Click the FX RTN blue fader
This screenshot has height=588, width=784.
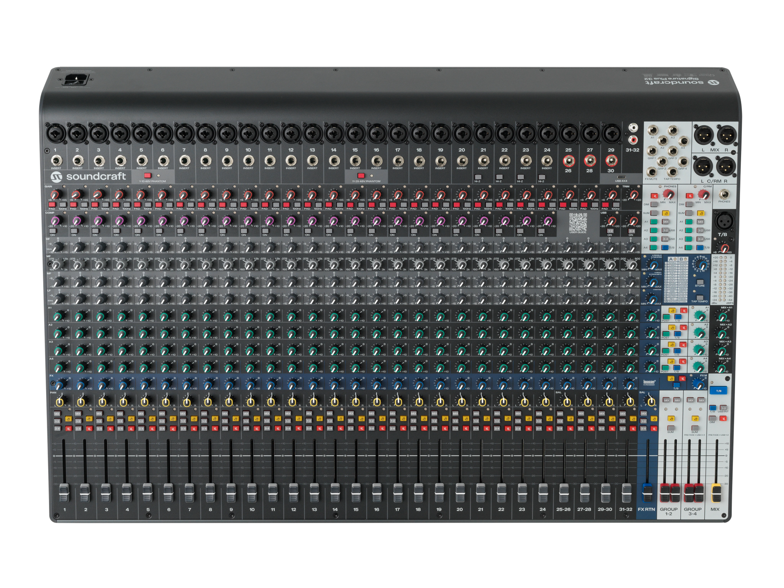tap(647, 493)
